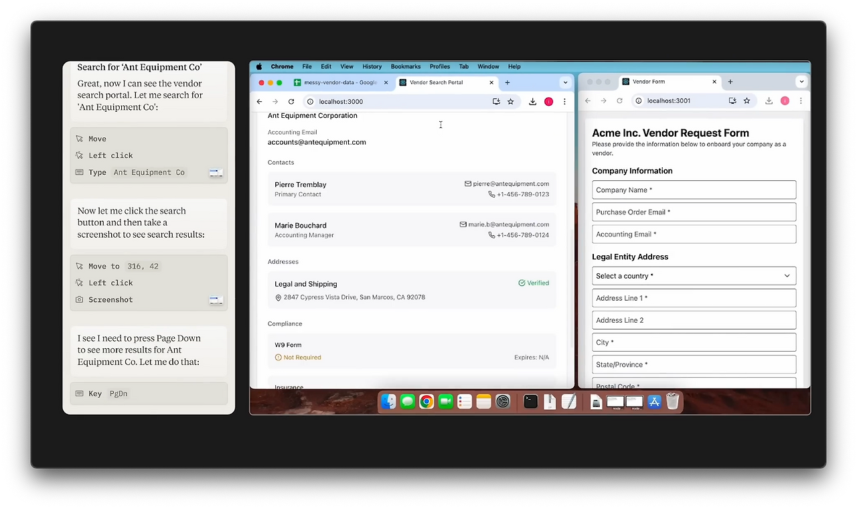This screenshot has width=857, height=509.
Task: Open Messages from the Dock
Action: 407,402
